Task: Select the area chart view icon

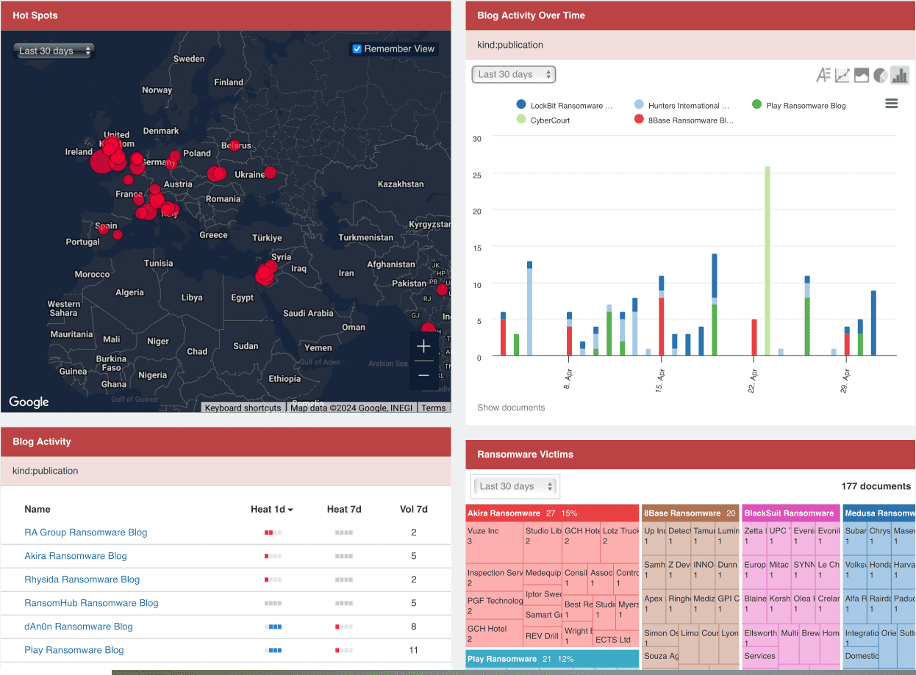Action: pos(862,75)
